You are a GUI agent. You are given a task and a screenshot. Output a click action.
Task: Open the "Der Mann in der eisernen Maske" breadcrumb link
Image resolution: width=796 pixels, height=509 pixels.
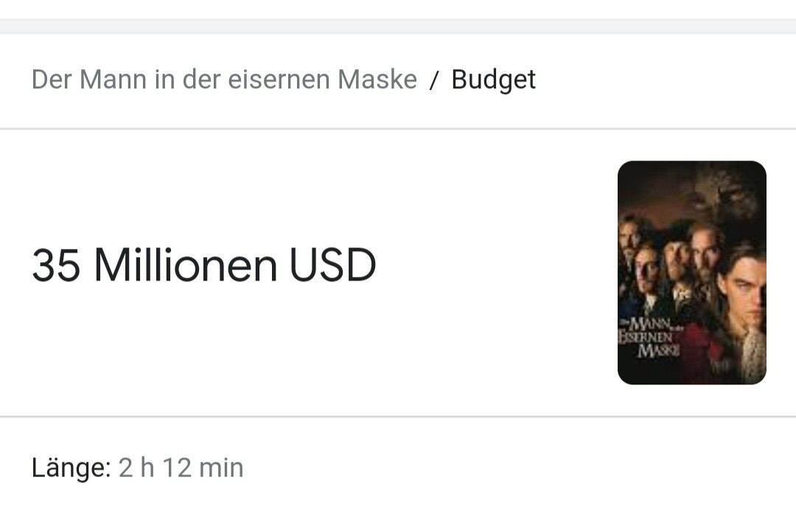tap(224, 79)
